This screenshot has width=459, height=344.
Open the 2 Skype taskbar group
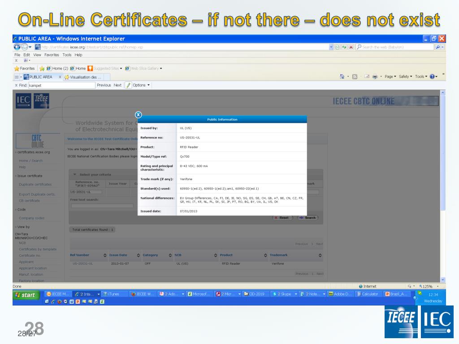[284, 294]
